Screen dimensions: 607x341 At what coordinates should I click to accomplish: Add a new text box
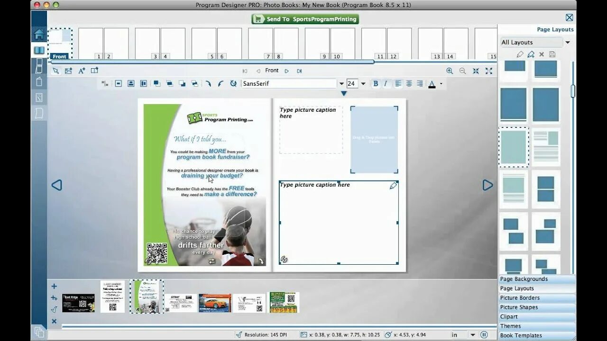tap(82, 71)
